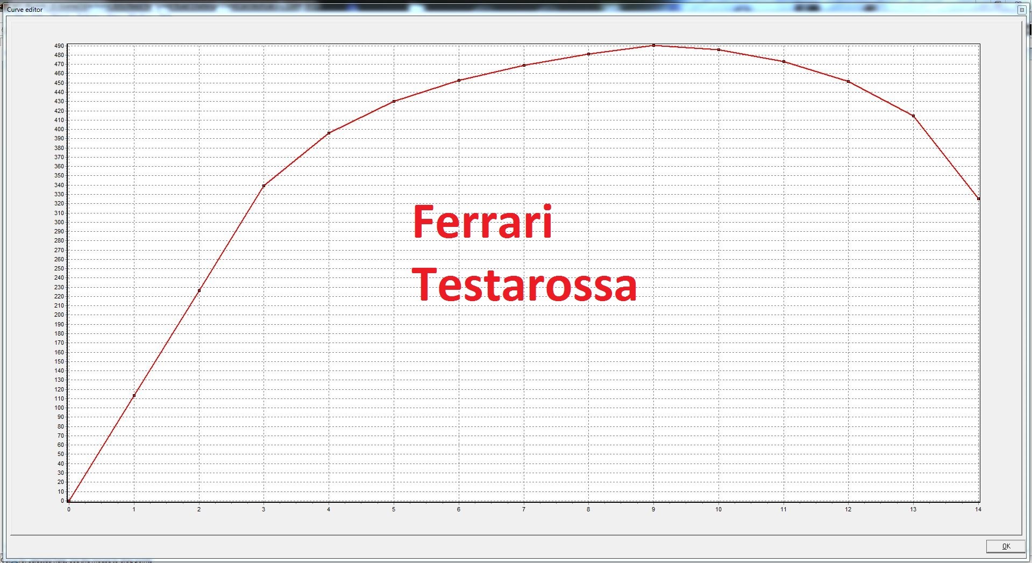The image size is (1032, 563).
Task: Select the peak curve point at x=9
Action: tap(653, 46)
